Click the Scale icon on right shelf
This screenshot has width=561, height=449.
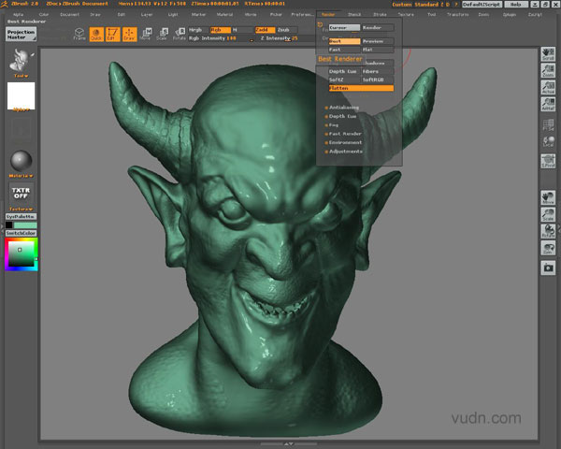(548, 214)
